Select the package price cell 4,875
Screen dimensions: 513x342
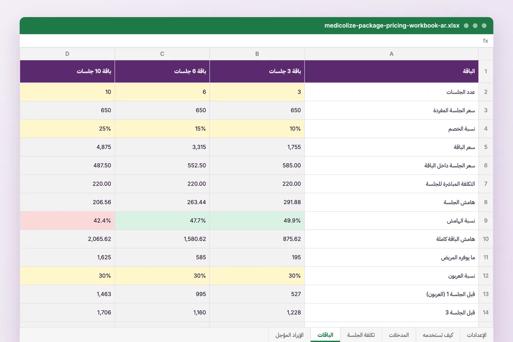pyautogui.click(x=68, y=147)
